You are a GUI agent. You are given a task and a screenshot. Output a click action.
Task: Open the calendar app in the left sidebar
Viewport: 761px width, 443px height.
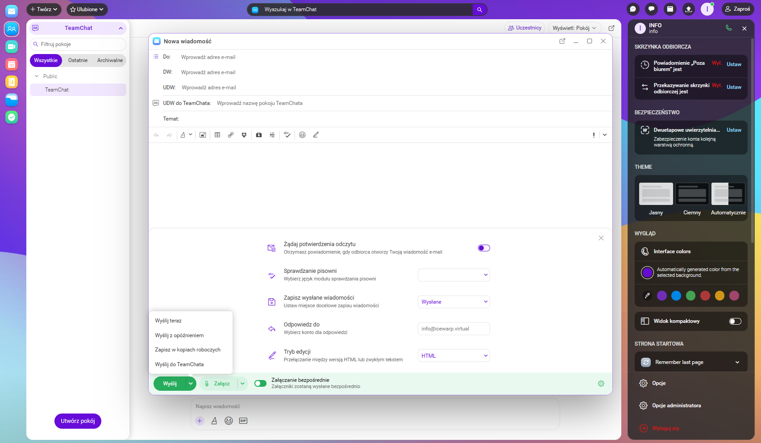(12, 64)
